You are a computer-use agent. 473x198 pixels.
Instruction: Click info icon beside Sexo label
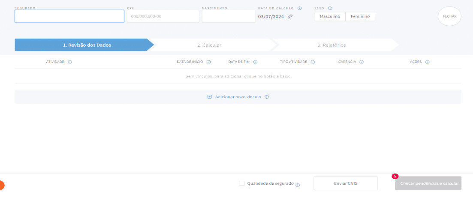click(x=330, y=8)
